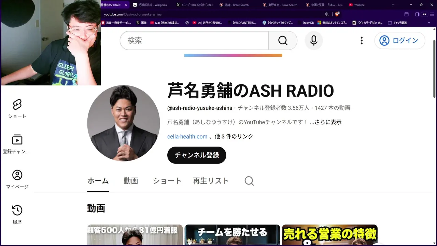437x246 pixels.
Task: Open the バイオハザードRE:2 bookmark
Action: point(367,23)
